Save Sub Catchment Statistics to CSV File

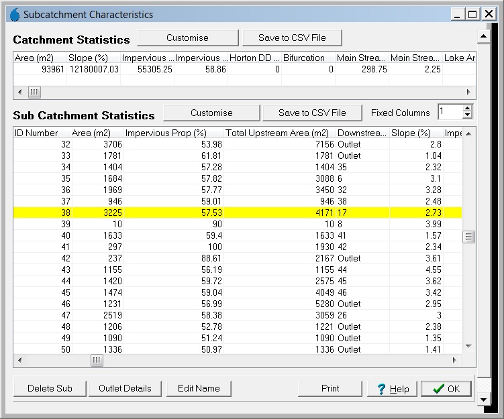(x=312, y=113)
